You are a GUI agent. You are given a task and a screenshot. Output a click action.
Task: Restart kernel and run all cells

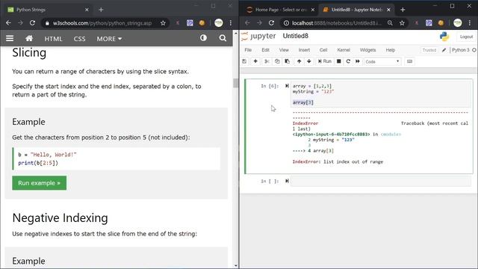point(358,61)
